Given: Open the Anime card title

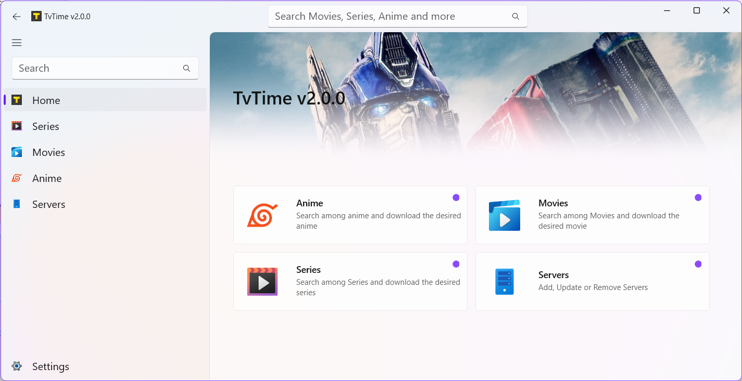Looking at the screenshot, I should coord(310,203).
